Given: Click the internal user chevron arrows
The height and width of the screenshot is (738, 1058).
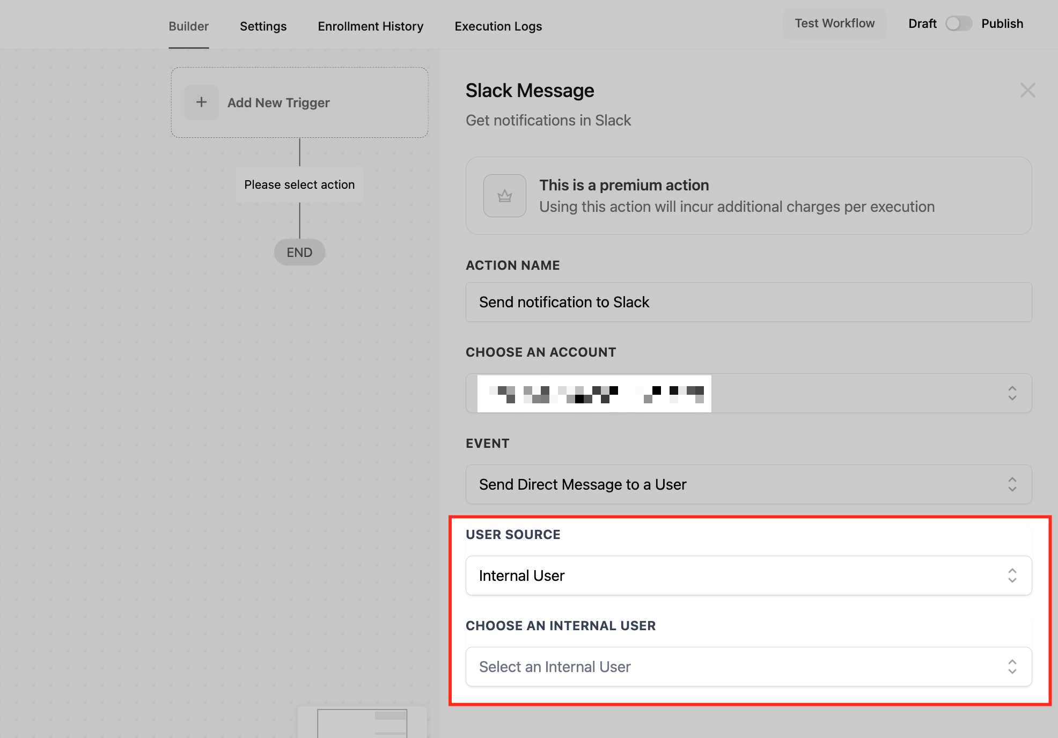Looking at the screenshot, I should 1012,667.
